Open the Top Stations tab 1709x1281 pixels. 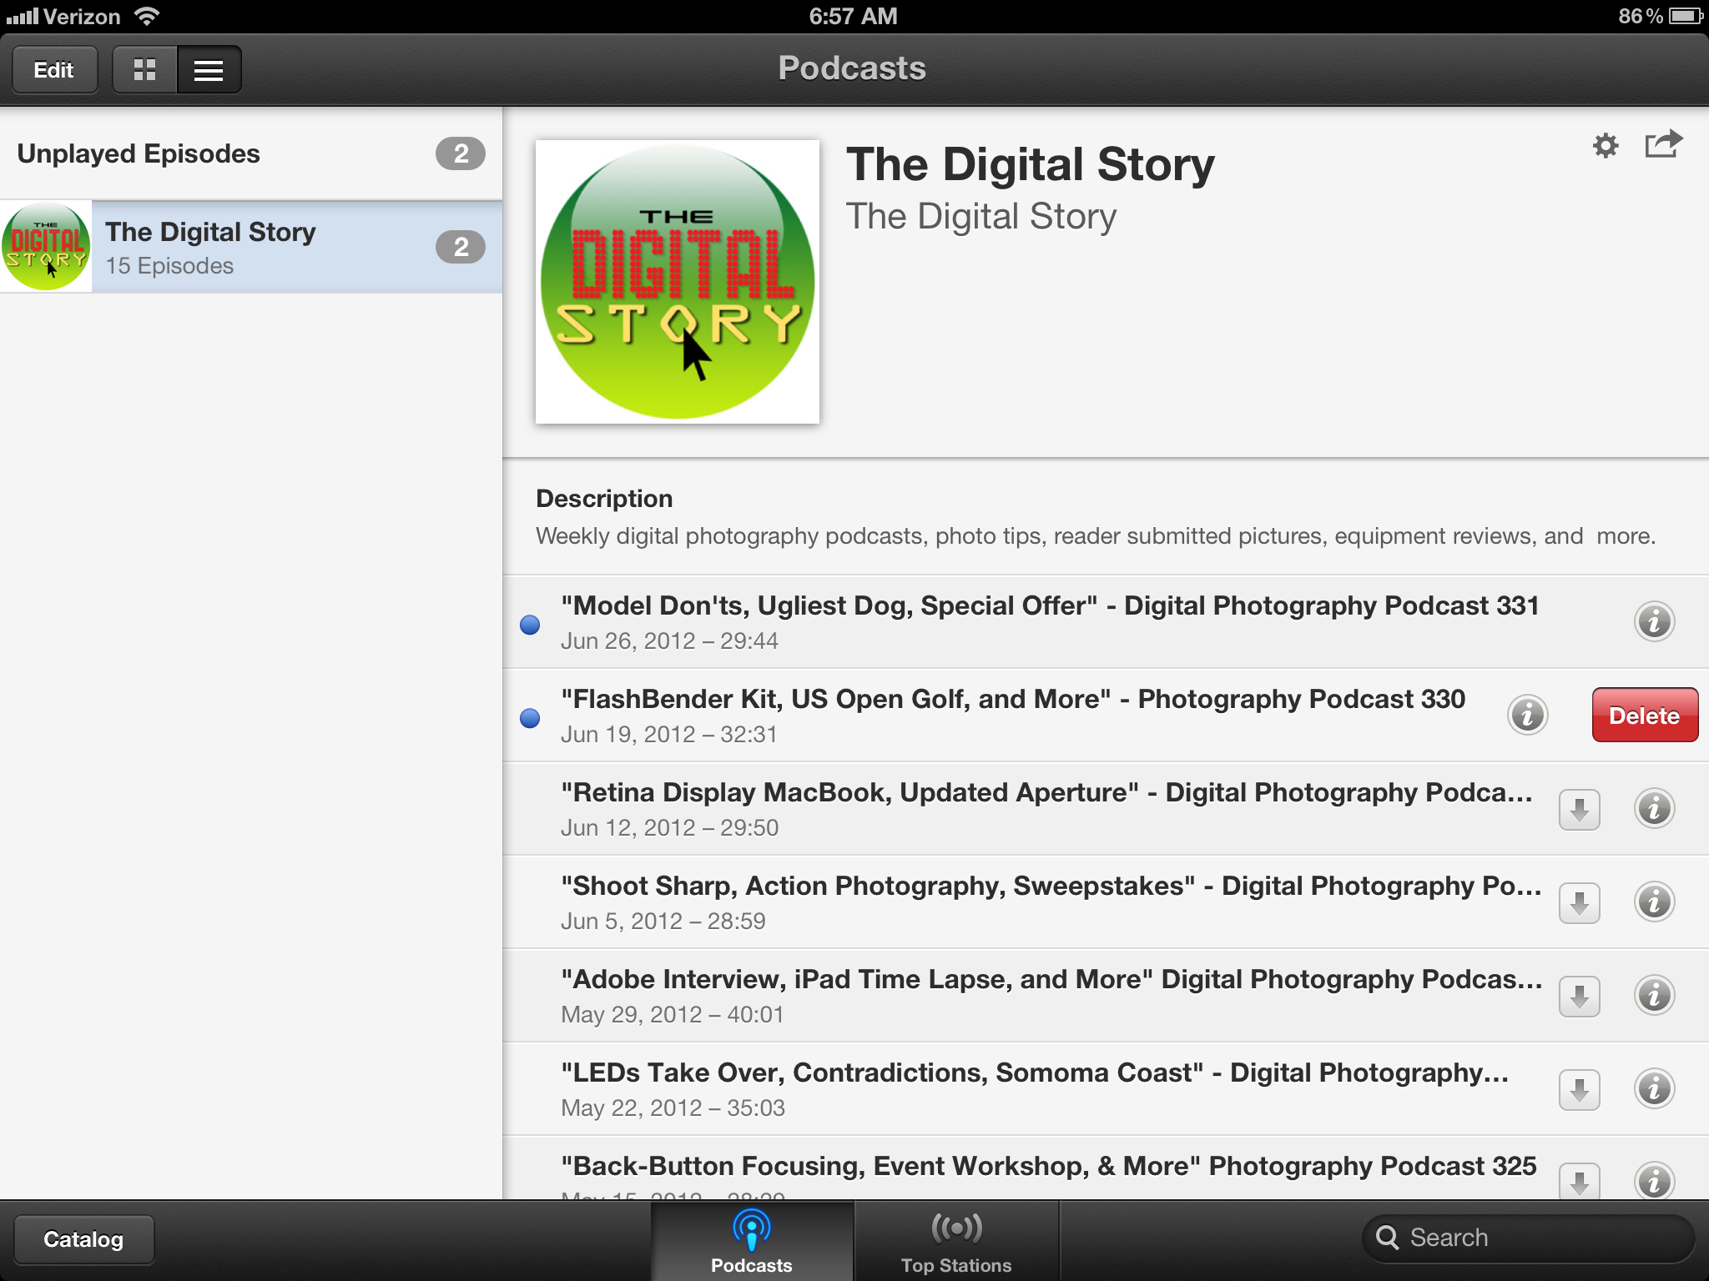(x=955, y=1241)
